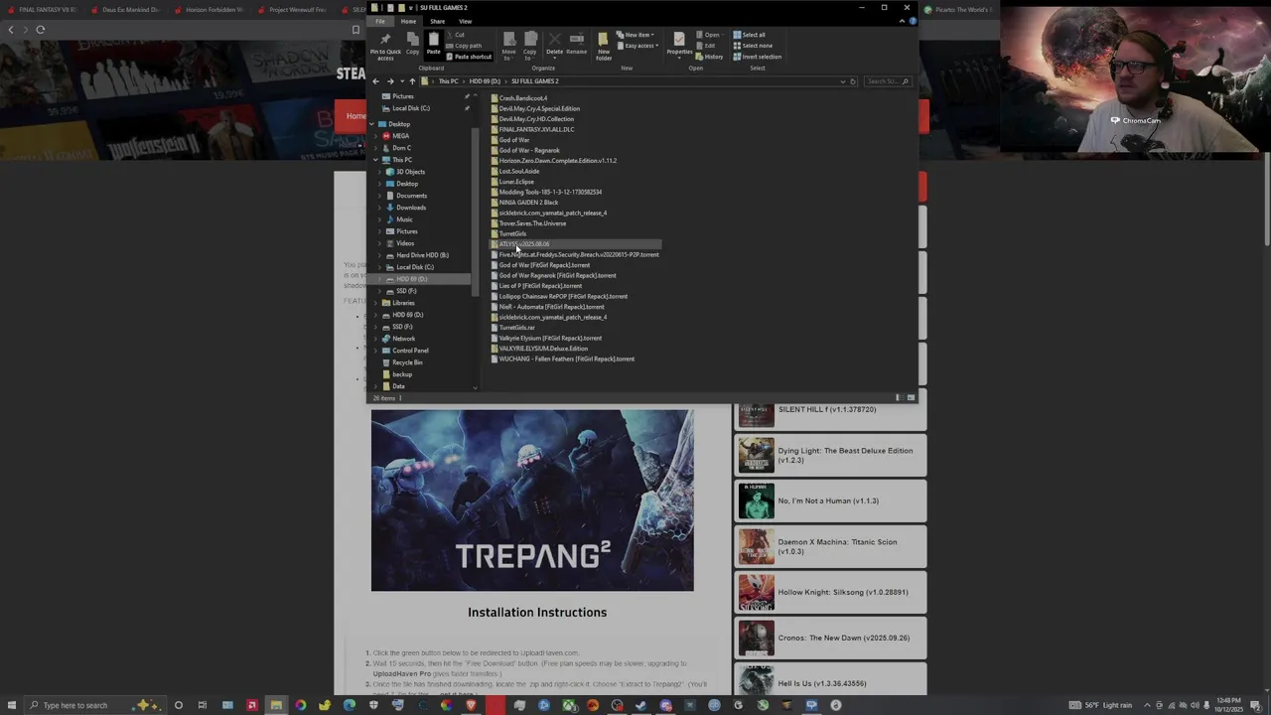Viewport: 1271px width, 715px height.
Task: Select VALKYRIE.ELYSIUM.Deluxe.Edition folder
Action: [x=542, y=349]
